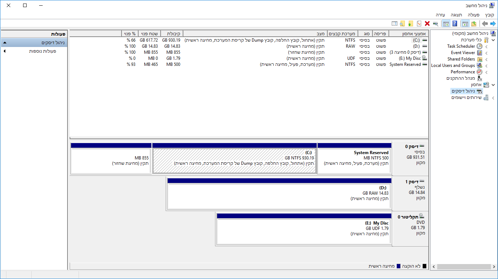The width and height of the screenshot is (498, 279).
Task: Sort by the מצב column header
Action: click(x=255, y=33)
